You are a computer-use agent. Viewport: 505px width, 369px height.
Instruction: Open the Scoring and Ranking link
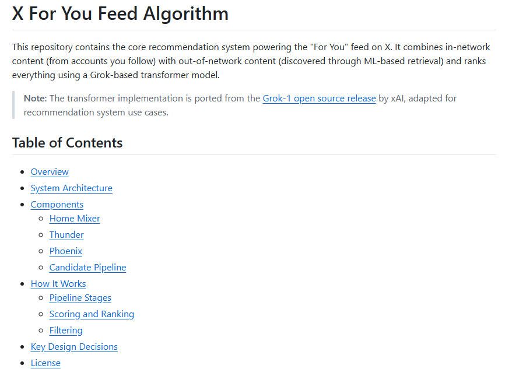(92, 314)
